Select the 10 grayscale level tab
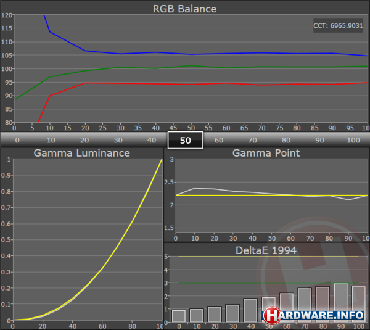The image size is (370, 330). point(51,140)
